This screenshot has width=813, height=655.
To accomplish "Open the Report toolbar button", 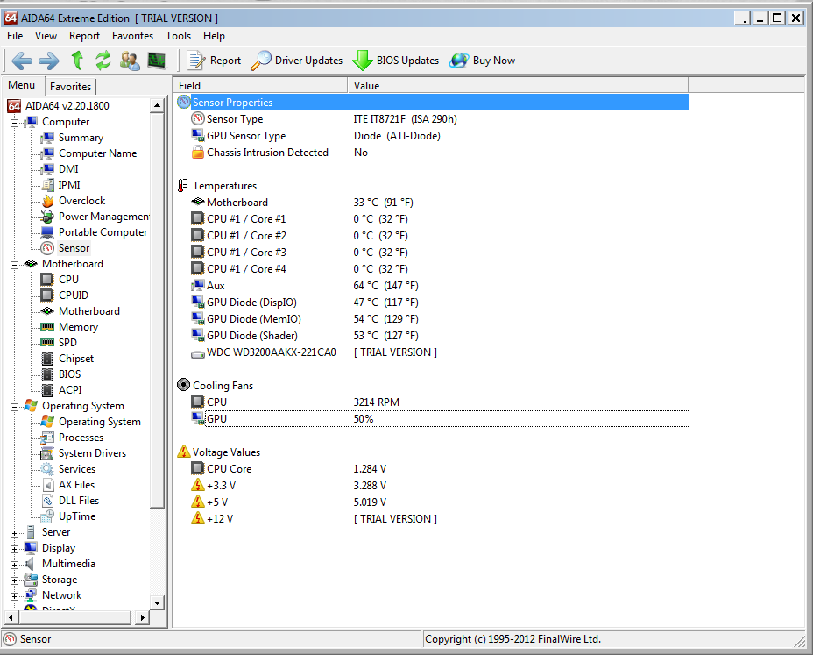I will (214, 61).
